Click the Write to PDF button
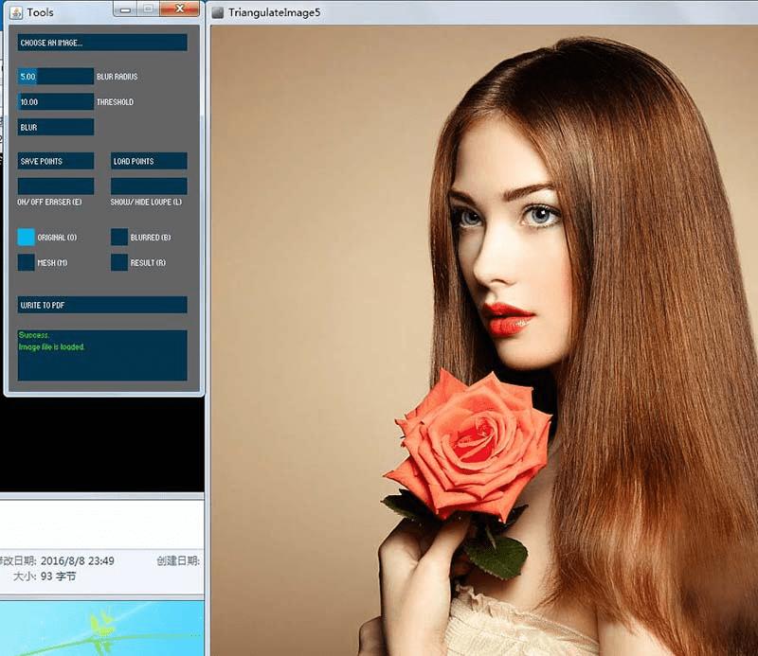 pos(102,305)
